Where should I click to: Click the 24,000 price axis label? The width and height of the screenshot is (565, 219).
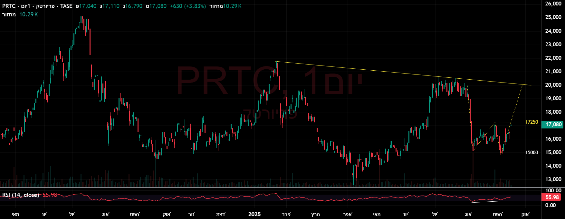click(x=553, y=31)
